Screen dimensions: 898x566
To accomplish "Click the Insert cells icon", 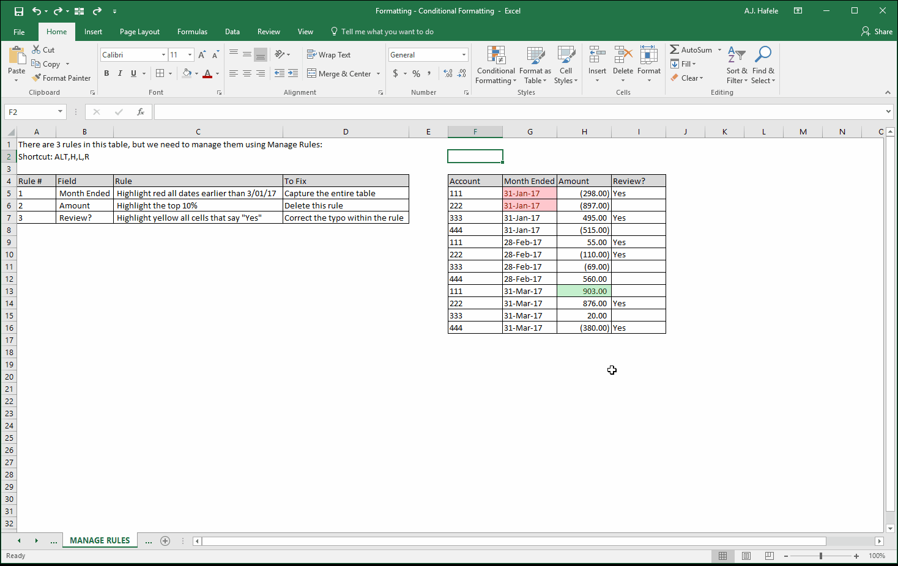I will pos(597,55).
